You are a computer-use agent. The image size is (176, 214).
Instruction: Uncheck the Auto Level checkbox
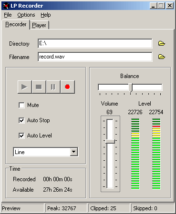pos(21,136)
